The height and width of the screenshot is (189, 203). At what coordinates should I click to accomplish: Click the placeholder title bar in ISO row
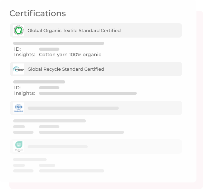[73, 108]
